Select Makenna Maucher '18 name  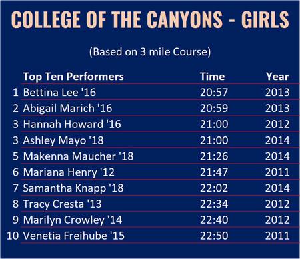point(78,156)
